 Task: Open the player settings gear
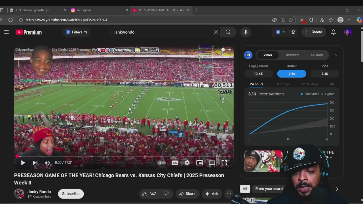[x=187, y=163]
